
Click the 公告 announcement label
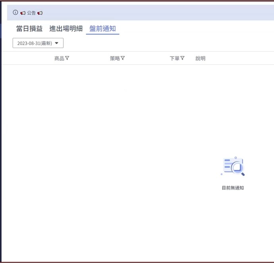tap(31, 13)
